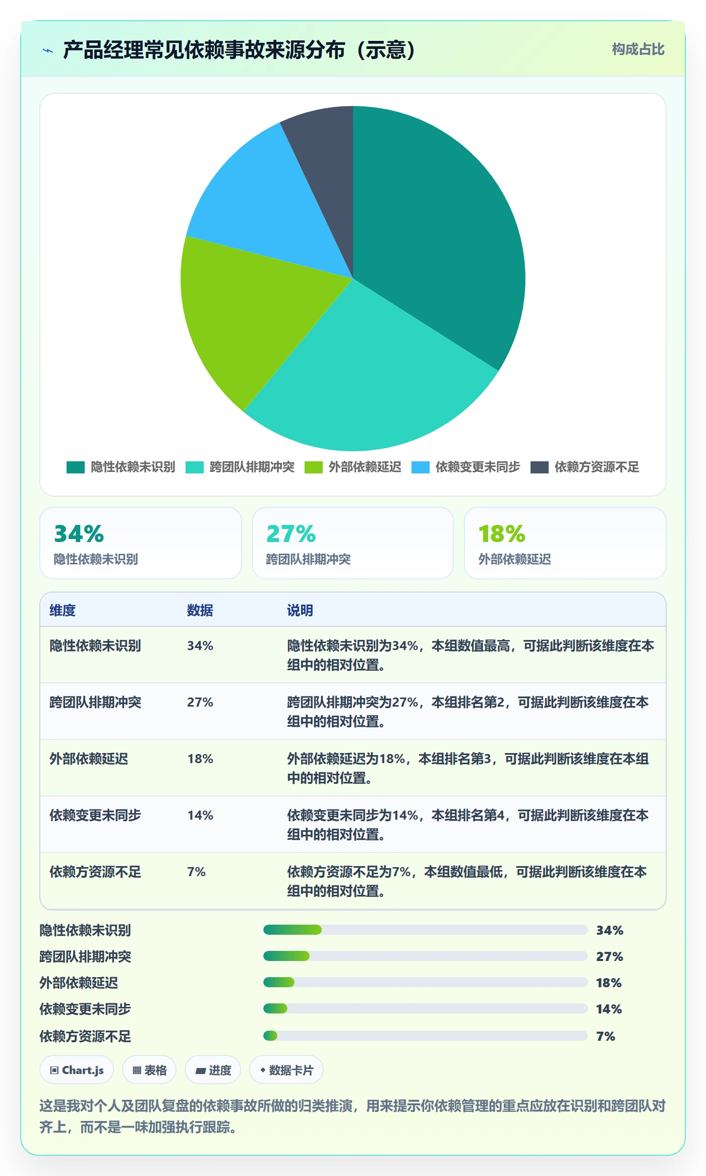The image size is (706, 1176).
Task: Toggle 外部依赖延迟 legend swatch
Action: (314, 467)
